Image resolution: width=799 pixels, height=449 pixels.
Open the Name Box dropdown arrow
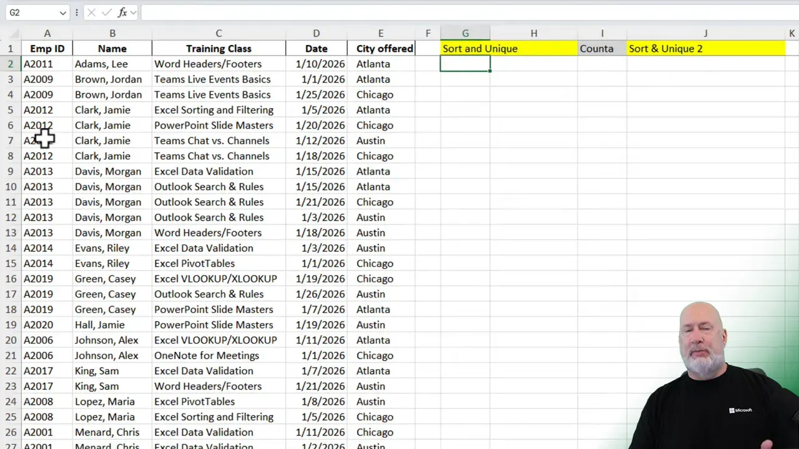coord(62,12)
